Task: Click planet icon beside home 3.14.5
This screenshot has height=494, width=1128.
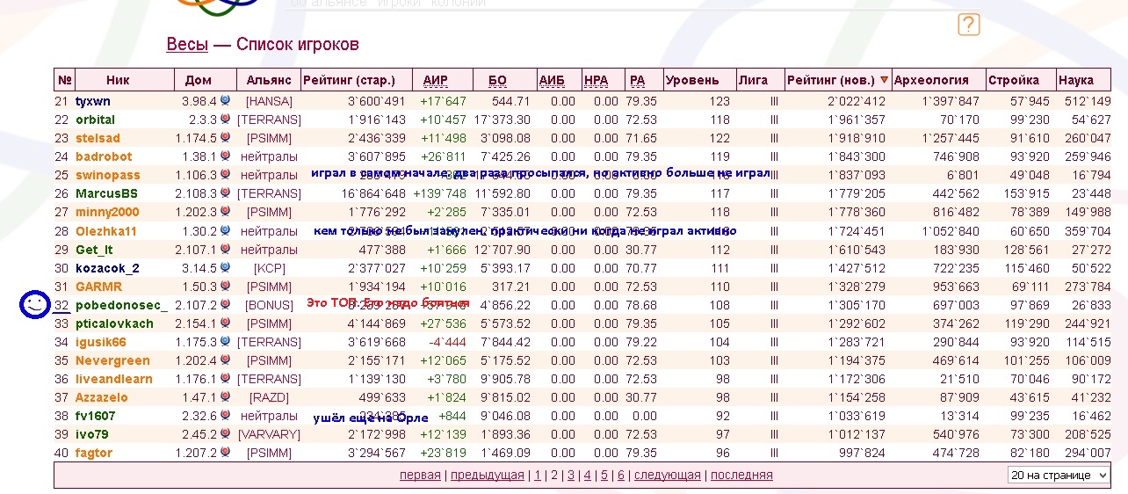Action: pyautogui.click(x=226, y=267)
